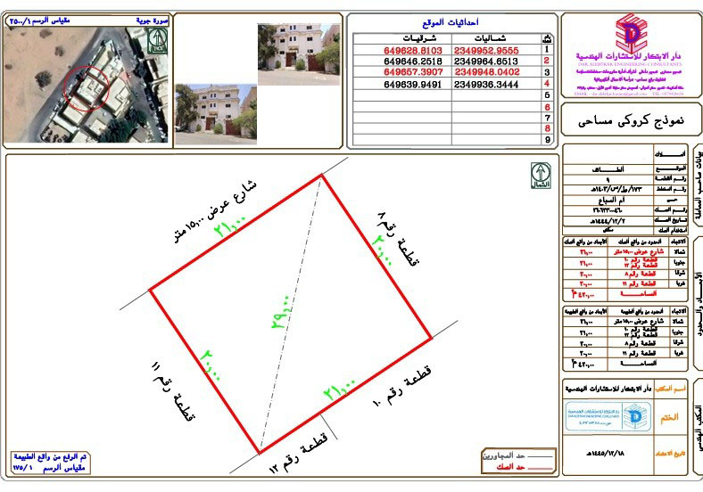Click the upper-right building photo

298,47
